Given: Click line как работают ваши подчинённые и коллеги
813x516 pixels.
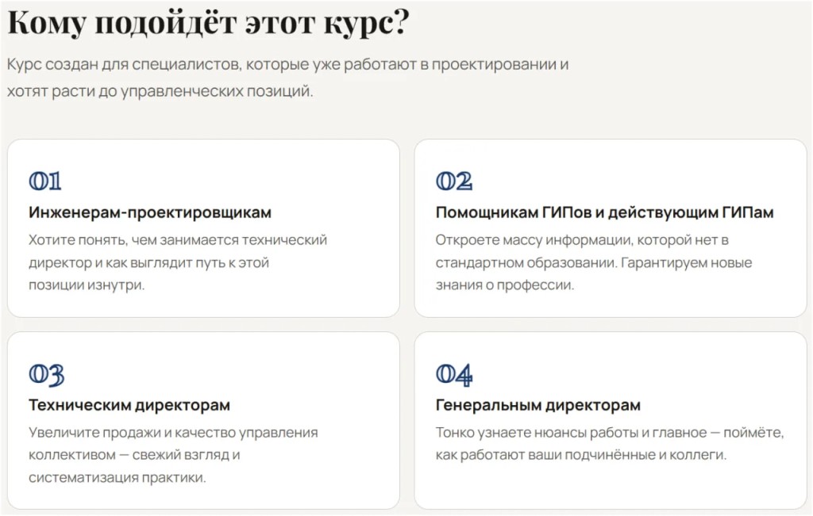Looking at the screenshot, I should [580, 456].
